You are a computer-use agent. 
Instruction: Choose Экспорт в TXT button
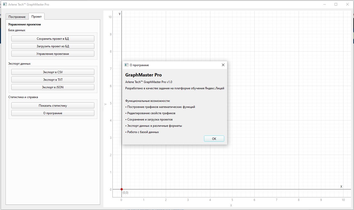tap(53, 79)
